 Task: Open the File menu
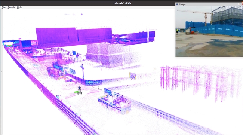(x=4, y=7)
